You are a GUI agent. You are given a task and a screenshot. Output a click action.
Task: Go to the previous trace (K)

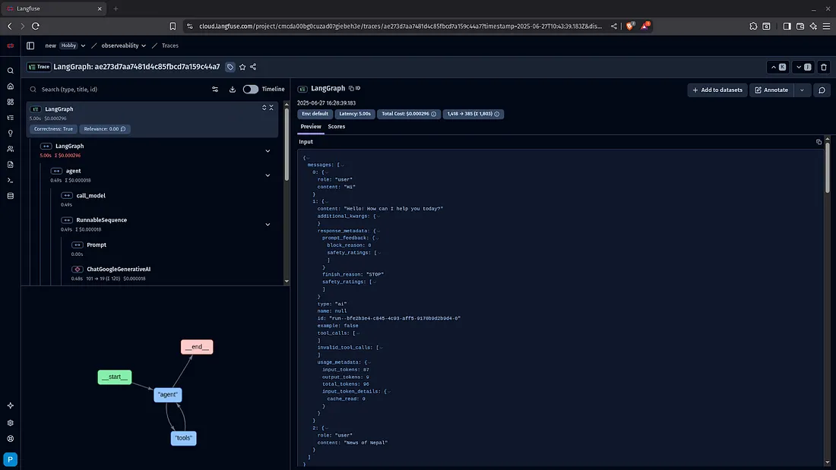point(778,67)
